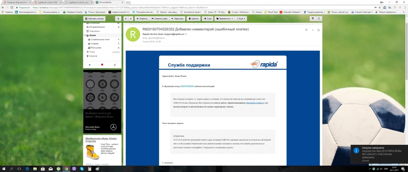The image size is (408, 172).
Task: Click the message header options icon
Action: pos(319,30)
